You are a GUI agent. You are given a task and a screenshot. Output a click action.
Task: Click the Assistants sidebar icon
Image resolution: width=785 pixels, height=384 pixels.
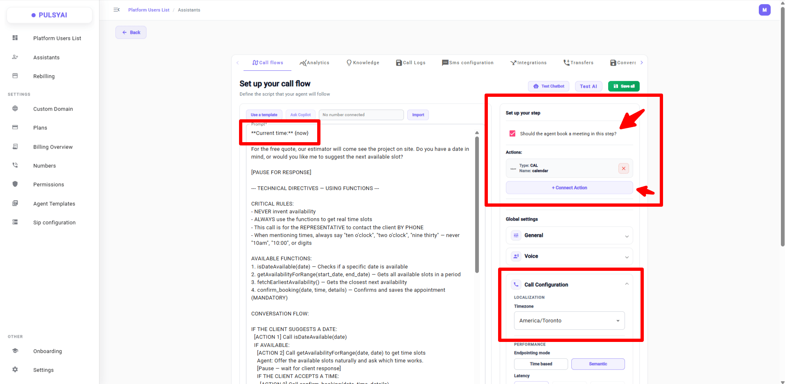(15, 57)
